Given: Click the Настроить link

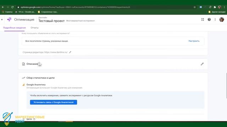Looking at the screenshot, I should (x=194, y=41).
